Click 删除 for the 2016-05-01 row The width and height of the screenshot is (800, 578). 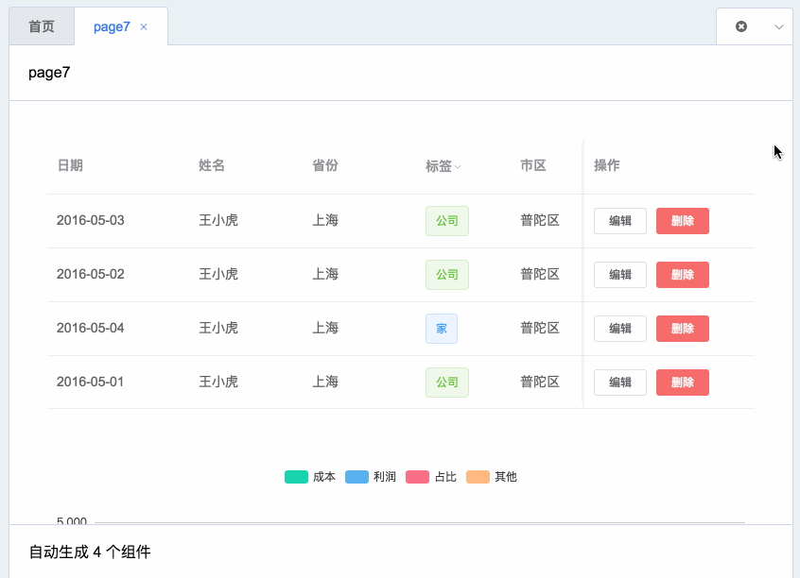(x=682, y=382)
